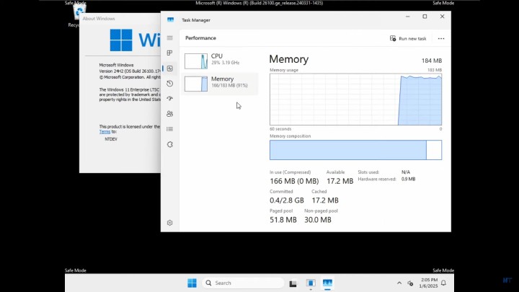
Task: Open the Windows Start menu
Action: coord(192,283)
